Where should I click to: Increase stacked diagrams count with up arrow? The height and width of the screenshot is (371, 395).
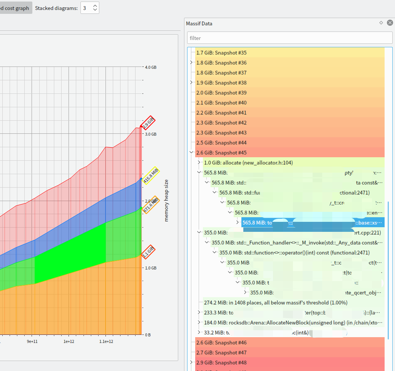coord(95,5)
